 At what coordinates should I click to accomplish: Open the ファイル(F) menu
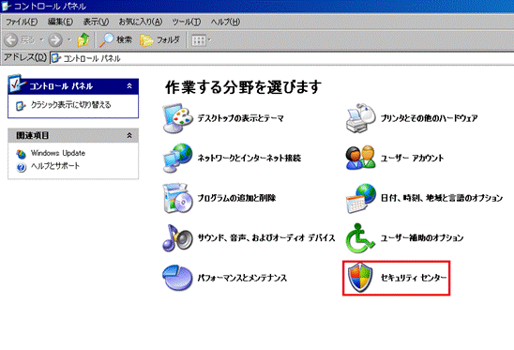point(22,22)
